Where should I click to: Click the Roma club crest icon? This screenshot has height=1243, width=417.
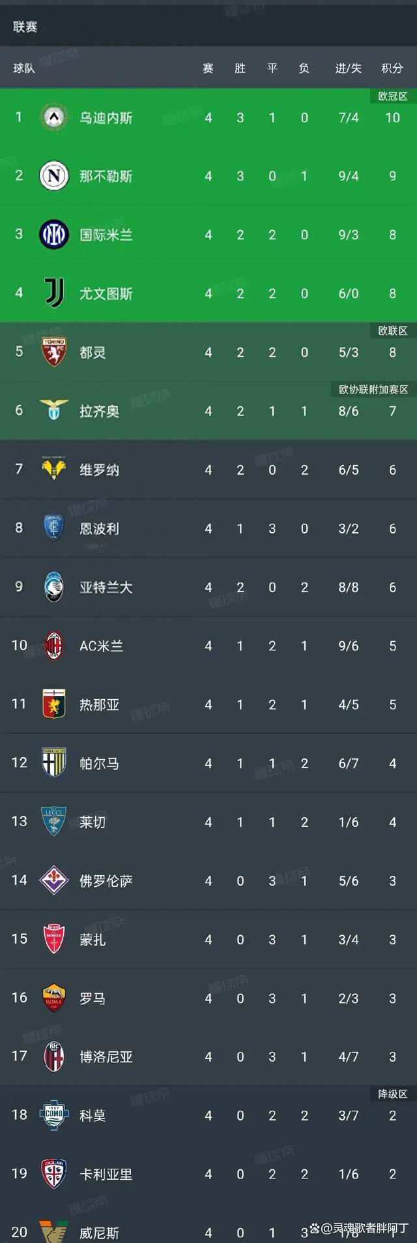point(54,998)
